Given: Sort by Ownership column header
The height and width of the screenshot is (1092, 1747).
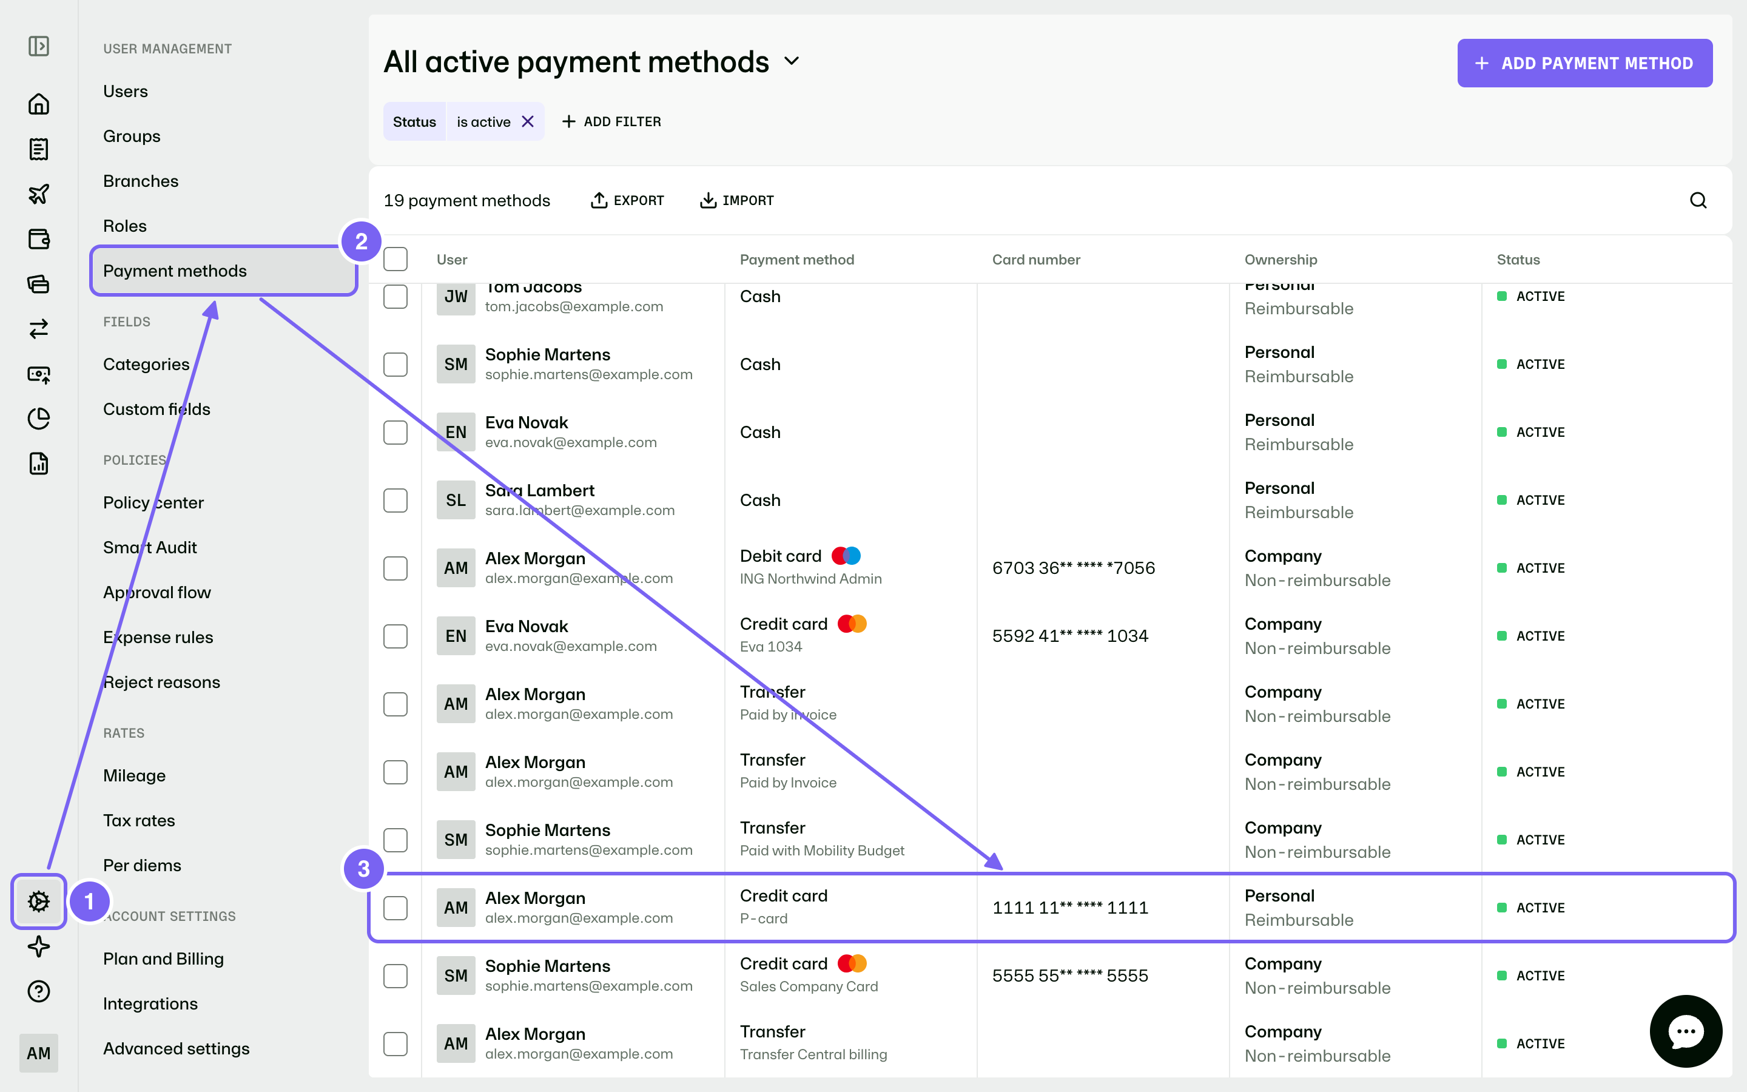Looking at the screenshot, I should [1281, 259].
